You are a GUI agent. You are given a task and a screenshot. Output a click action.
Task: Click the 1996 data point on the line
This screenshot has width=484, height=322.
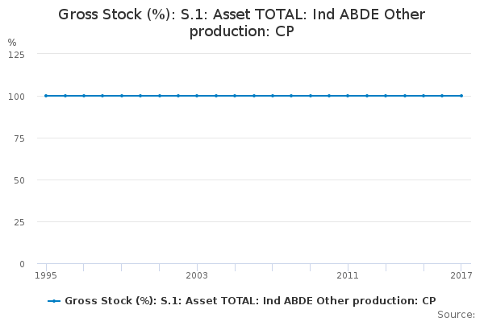pyautogui.click(x=65, y=96)
